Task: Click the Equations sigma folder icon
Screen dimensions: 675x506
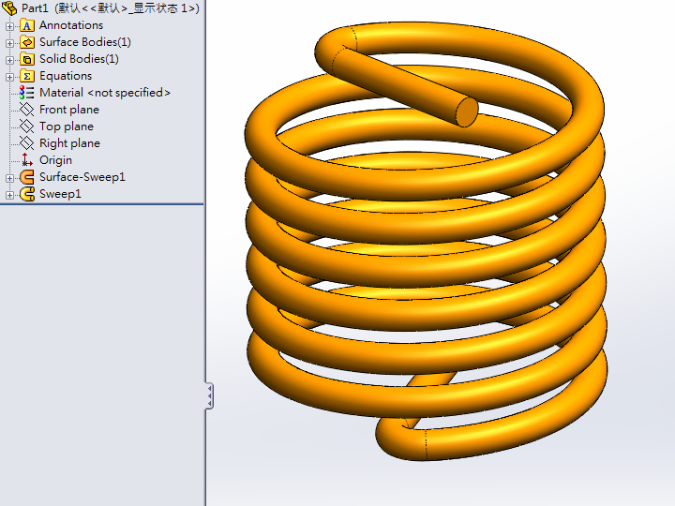Action: (x=26, y=76)
